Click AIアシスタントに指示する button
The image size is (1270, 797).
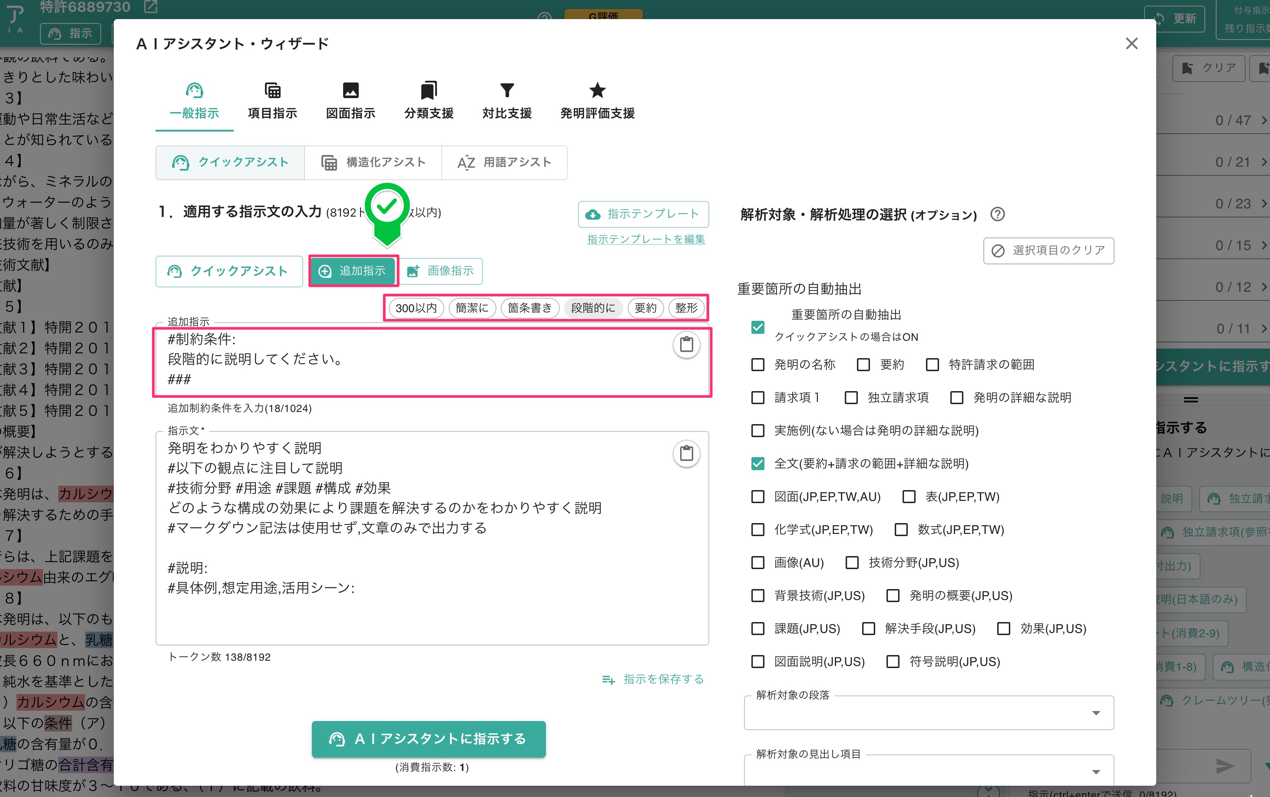point(428,739)
